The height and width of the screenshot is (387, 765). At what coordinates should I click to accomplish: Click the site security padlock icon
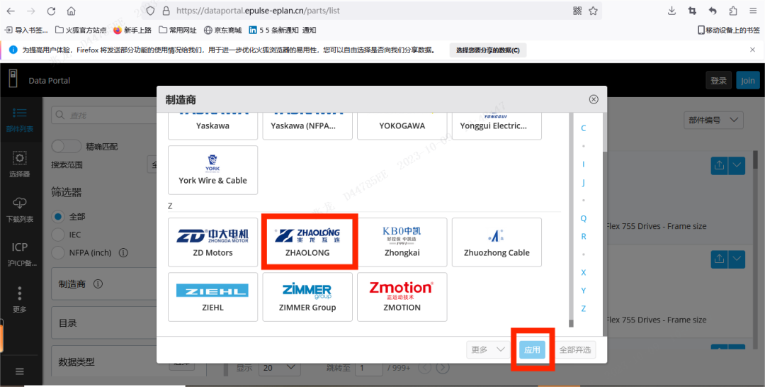[x=166, y=11]
